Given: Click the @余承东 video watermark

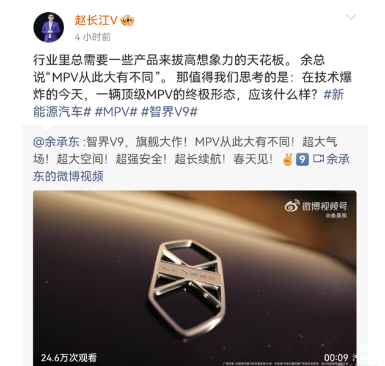Looking at the screenshot, I should click(336, 216).
